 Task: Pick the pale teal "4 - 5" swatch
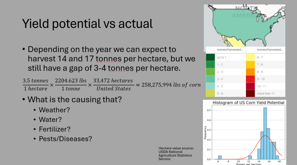pos(210,86)
